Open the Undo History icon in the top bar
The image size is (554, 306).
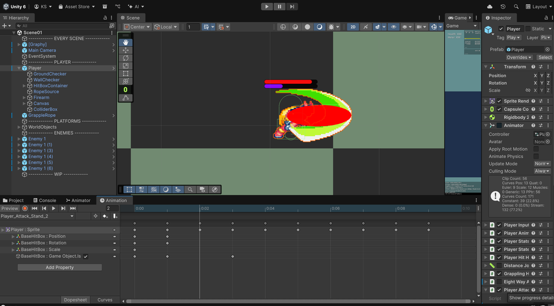click(503, 6)
